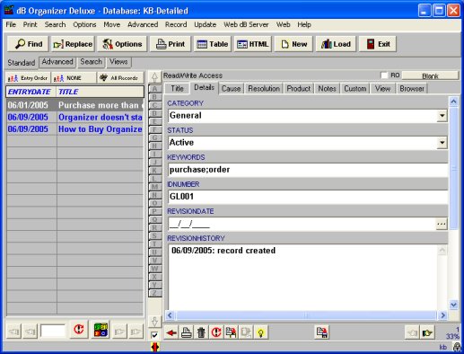Screen dimensions: 464x354
Task: Sort by the ENTRYDATE column header
Action: click(31, 92)
